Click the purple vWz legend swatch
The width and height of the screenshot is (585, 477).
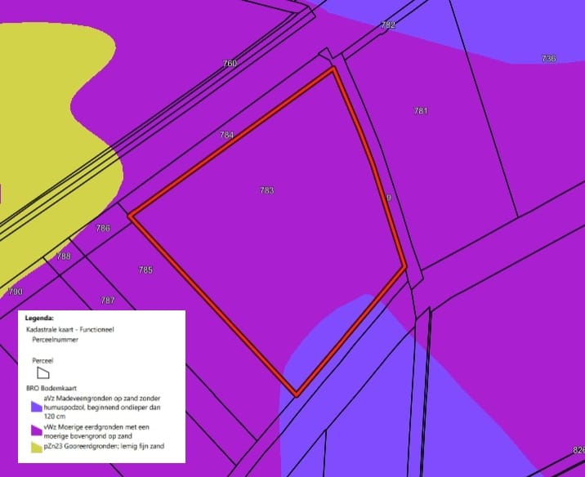(37, 430)
